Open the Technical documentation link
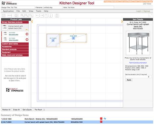Image resolution: width=154 pixels, height=125 pixels. [138, 63]
